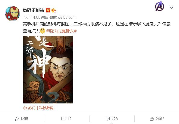The width and height of the screenshot is (179, 124).
Task: Open the Iron Man profile avatar
Action: 12,14
